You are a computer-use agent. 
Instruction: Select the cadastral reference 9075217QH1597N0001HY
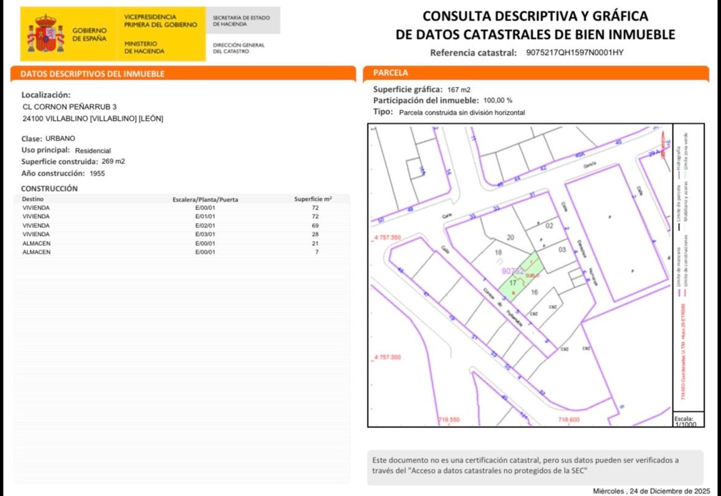575,52
